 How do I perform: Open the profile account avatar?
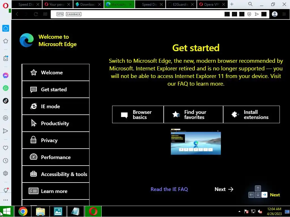pos(275,14)
